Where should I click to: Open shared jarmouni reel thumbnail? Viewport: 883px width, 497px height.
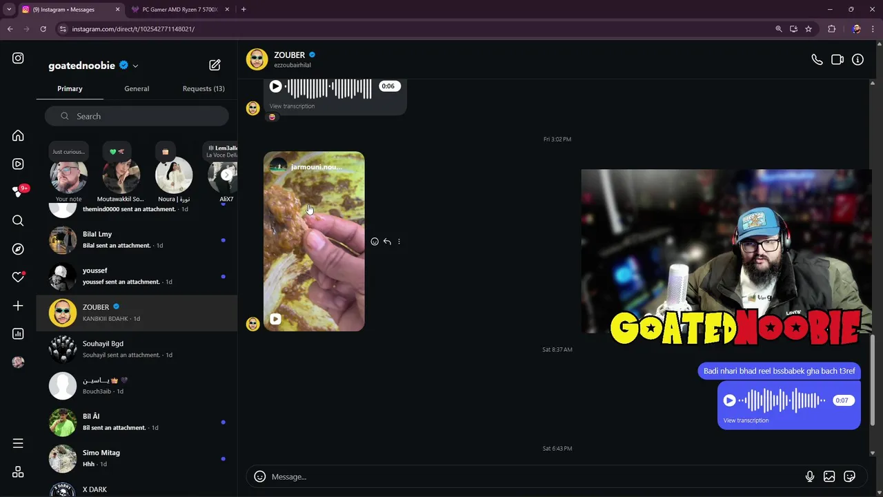coord(314,242)
